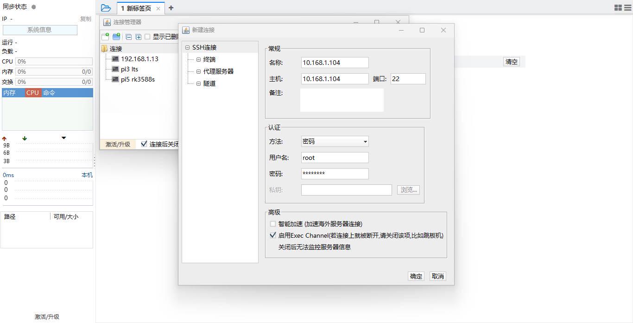Cancel with the 取消 button

coord(437,276)
